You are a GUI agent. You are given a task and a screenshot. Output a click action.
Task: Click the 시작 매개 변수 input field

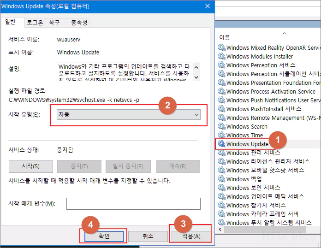tap(133, 204)
